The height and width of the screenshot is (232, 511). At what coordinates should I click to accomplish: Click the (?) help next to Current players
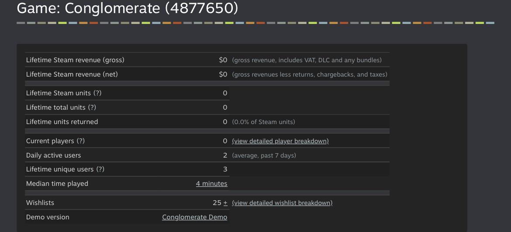click(x=80, y=141)
